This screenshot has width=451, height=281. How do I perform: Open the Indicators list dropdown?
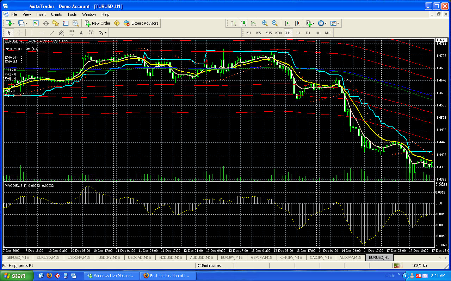tap(313, 23)
